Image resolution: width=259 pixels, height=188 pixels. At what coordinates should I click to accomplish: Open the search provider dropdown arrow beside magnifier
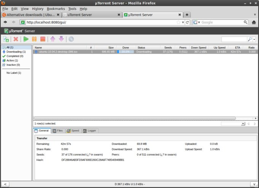[x=254, y=39]
